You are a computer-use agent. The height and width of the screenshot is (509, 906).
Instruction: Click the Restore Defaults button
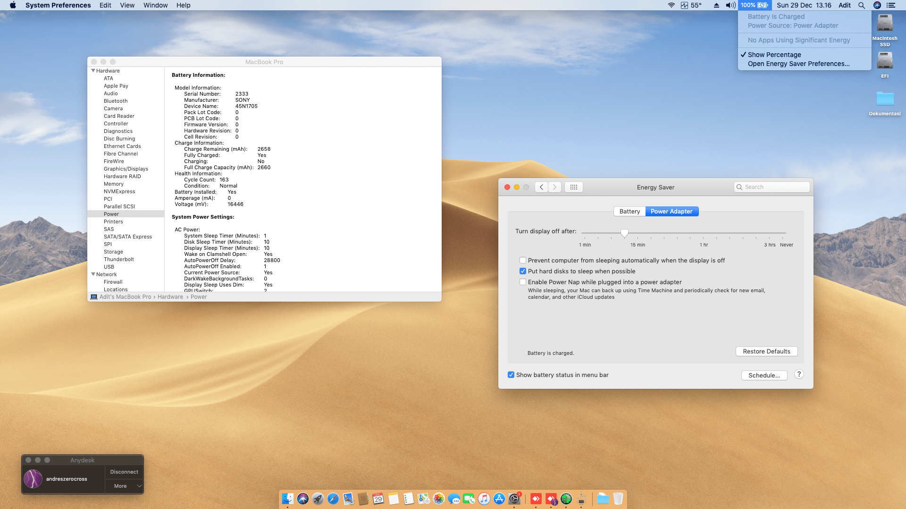[x=766, y=352]
